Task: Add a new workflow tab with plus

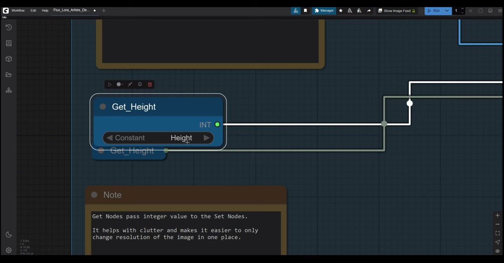Action: (x=104, y=11)
